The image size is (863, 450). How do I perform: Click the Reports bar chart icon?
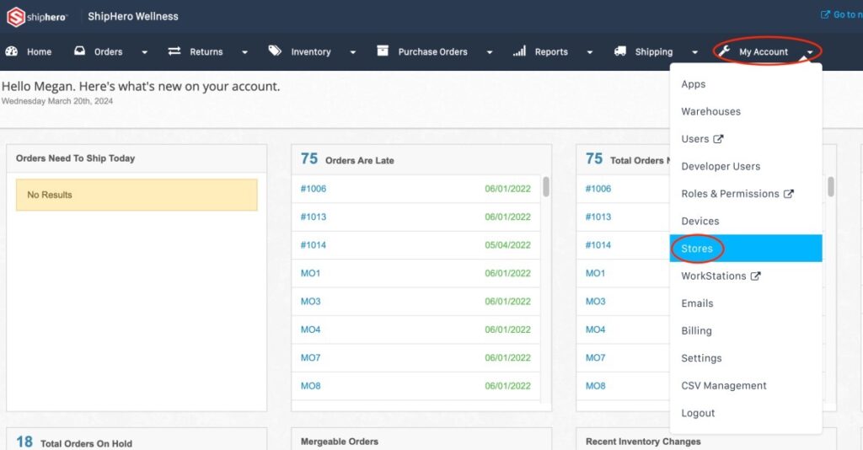[519, 51]
